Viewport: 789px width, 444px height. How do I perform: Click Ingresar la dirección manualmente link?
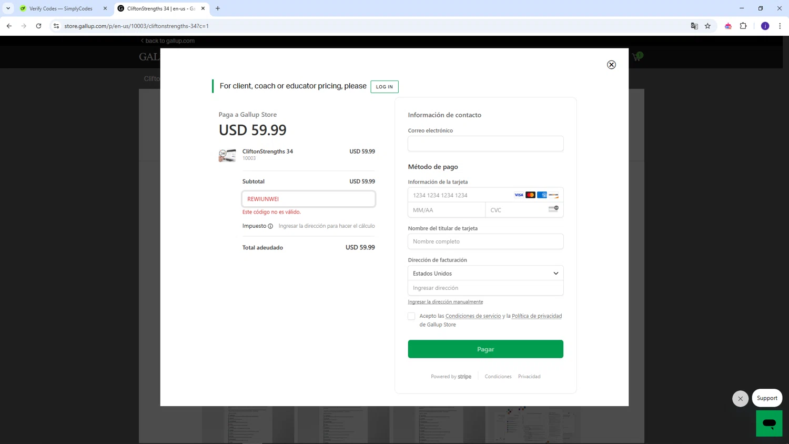446,302
